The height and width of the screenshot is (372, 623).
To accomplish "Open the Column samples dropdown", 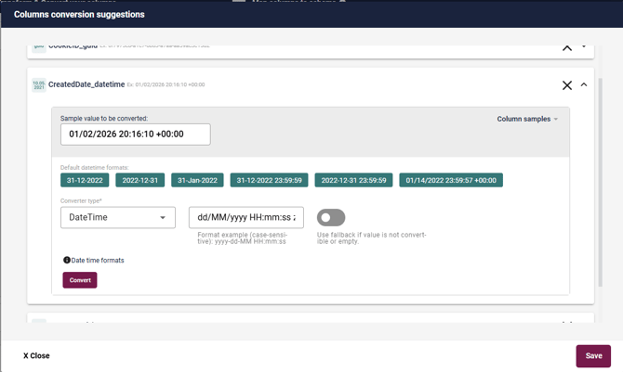I will (x=527, y=120).
